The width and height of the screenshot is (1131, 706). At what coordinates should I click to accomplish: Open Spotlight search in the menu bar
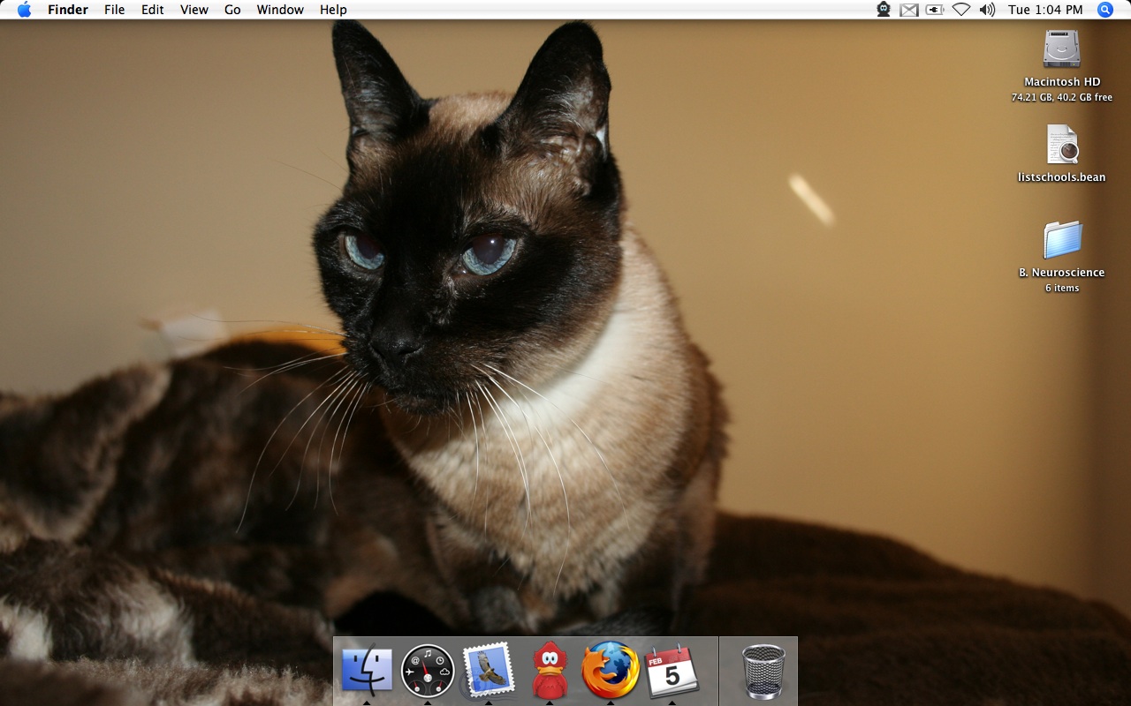(x=1104, y=10)
